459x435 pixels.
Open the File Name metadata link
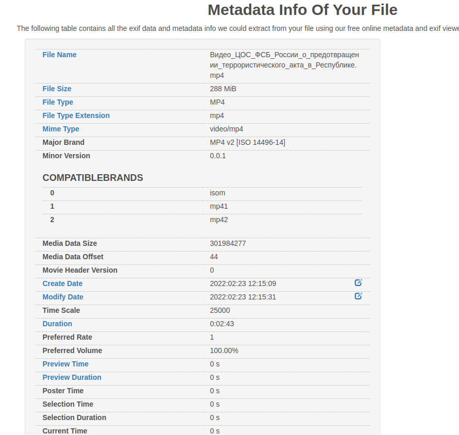click(59, 55)
